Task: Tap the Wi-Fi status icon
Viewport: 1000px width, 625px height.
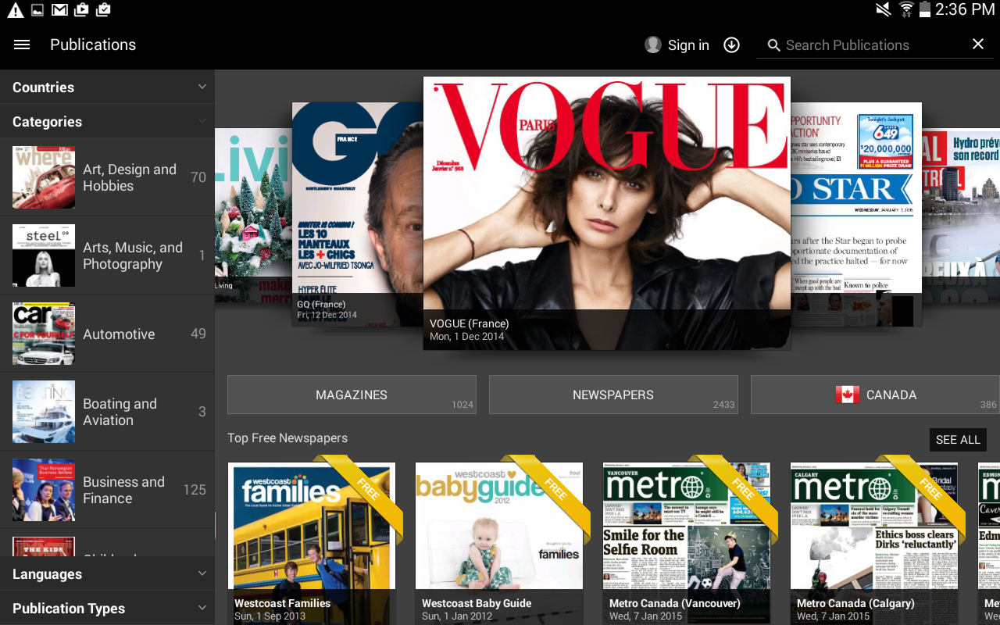Action: [906, 9]
